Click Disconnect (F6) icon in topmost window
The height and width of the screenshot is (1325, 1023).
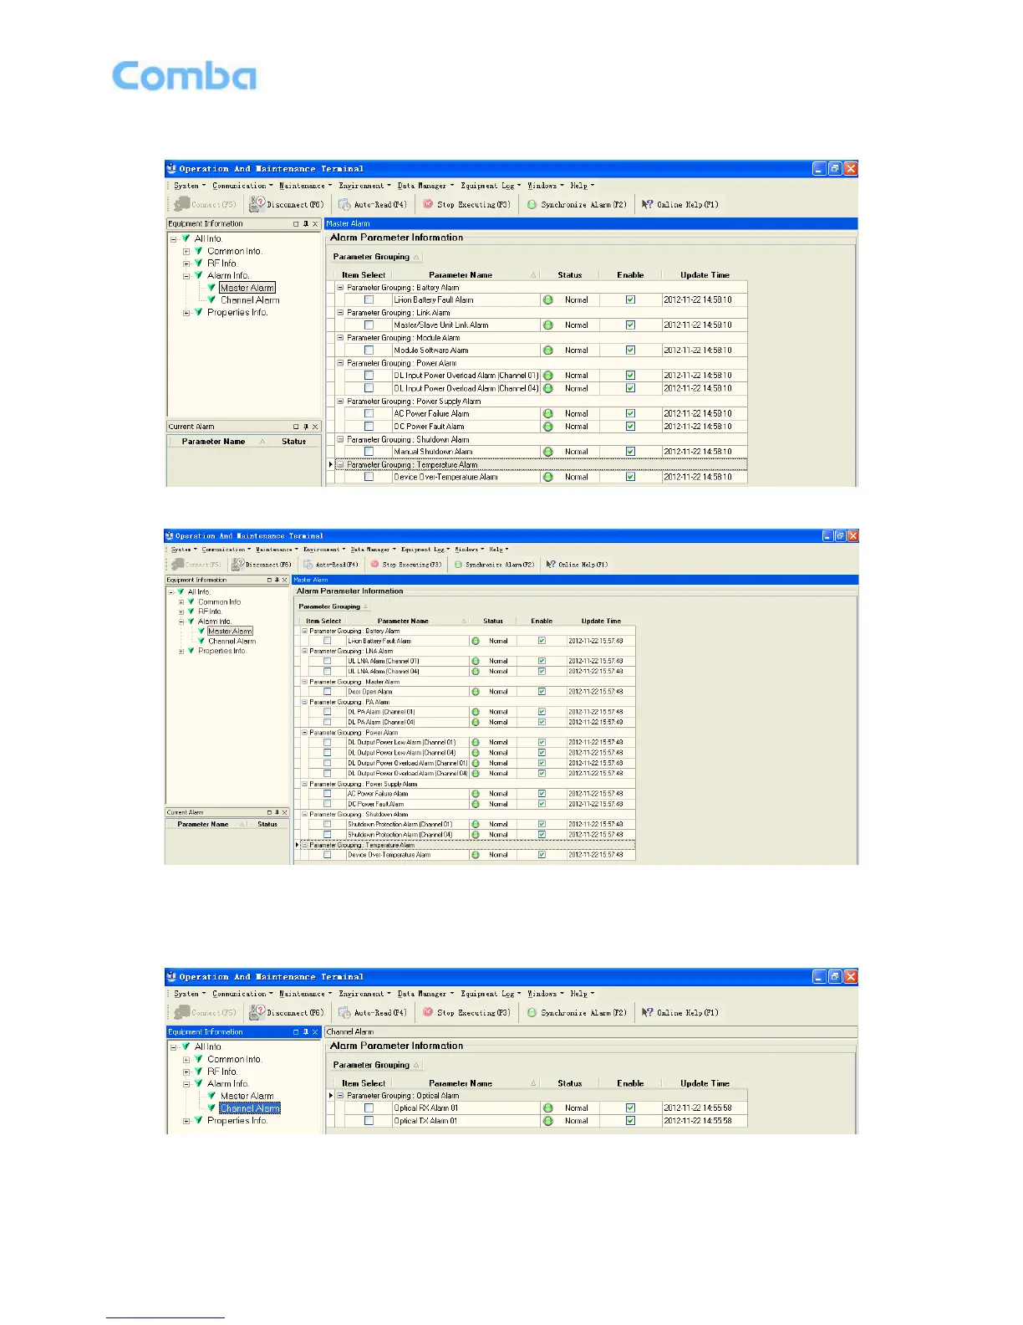pyautogui.click(x=257, y=204)
